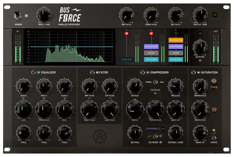234x157 pixels.
Task: Click the clipping power button icon
Action: click(200, 34)
